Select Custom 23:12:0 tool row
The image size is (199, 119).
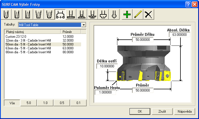[43, 37]
